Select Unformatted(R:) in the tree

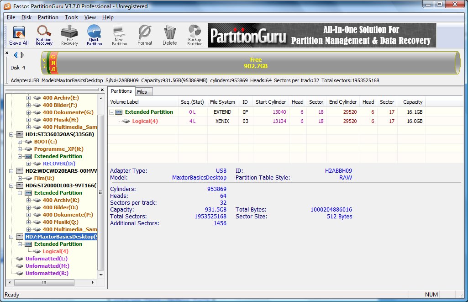(x=47, y=273)
